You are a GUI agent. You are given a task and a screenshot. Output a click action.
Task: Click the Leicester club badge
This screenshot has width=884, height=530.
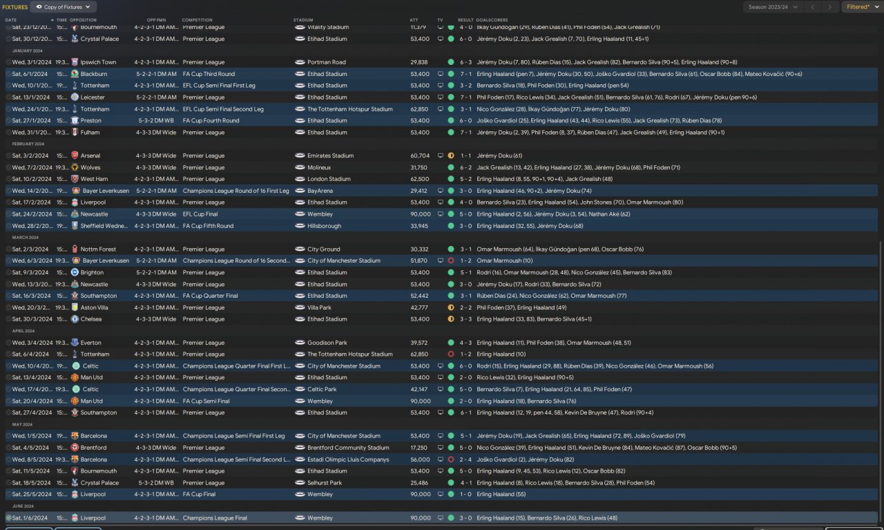(75, 97)
